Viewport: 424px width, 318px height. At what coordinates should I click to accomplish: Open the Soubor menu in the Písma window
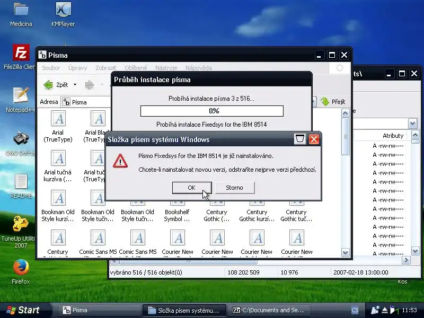pyautogui.click(x=51, y=68)
